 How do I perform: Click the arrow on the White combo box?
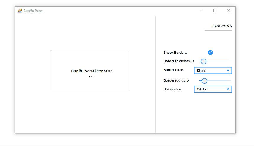point(228,89)
